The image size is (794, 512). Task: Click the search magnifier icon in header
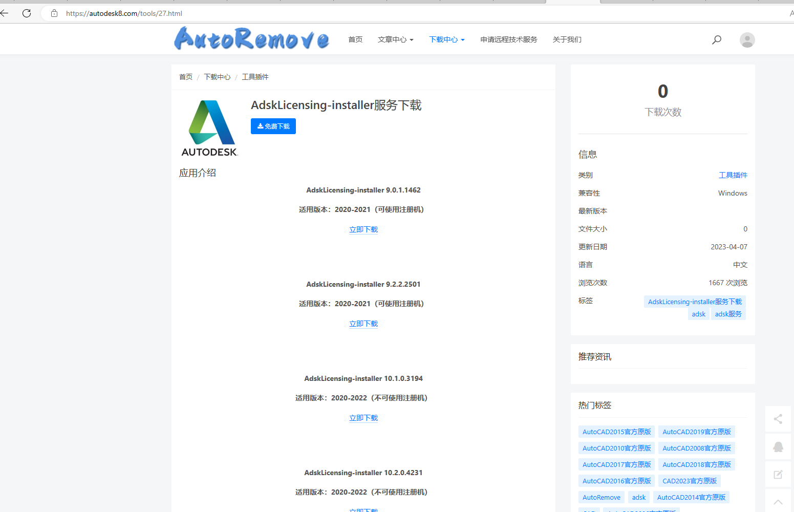717,39
